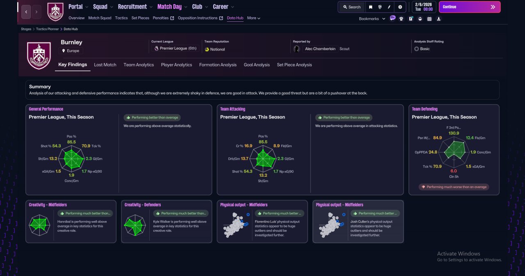Switch to the Last Match tab
Screen dimensions: 525x276
105,65
